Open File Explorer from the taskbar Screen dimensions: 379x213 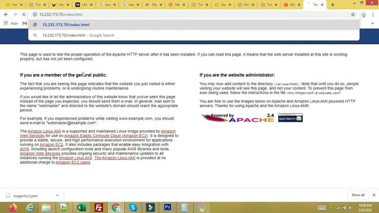pos(46,208)
